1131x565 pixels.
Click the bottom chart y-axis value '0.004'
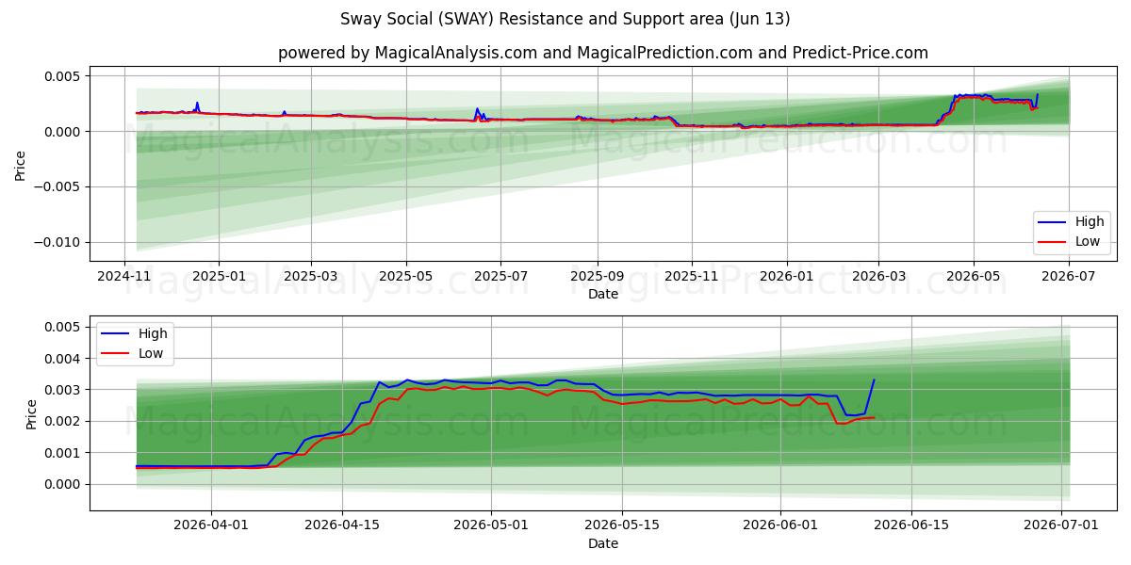pos(64,359)
